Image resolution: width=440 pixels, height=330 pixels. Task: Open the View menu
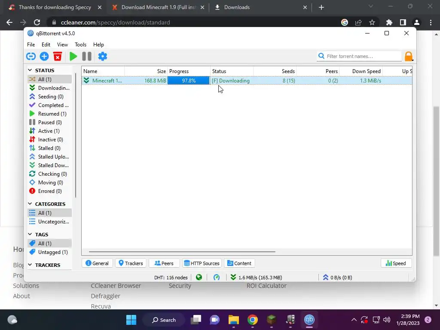(62, 45)
